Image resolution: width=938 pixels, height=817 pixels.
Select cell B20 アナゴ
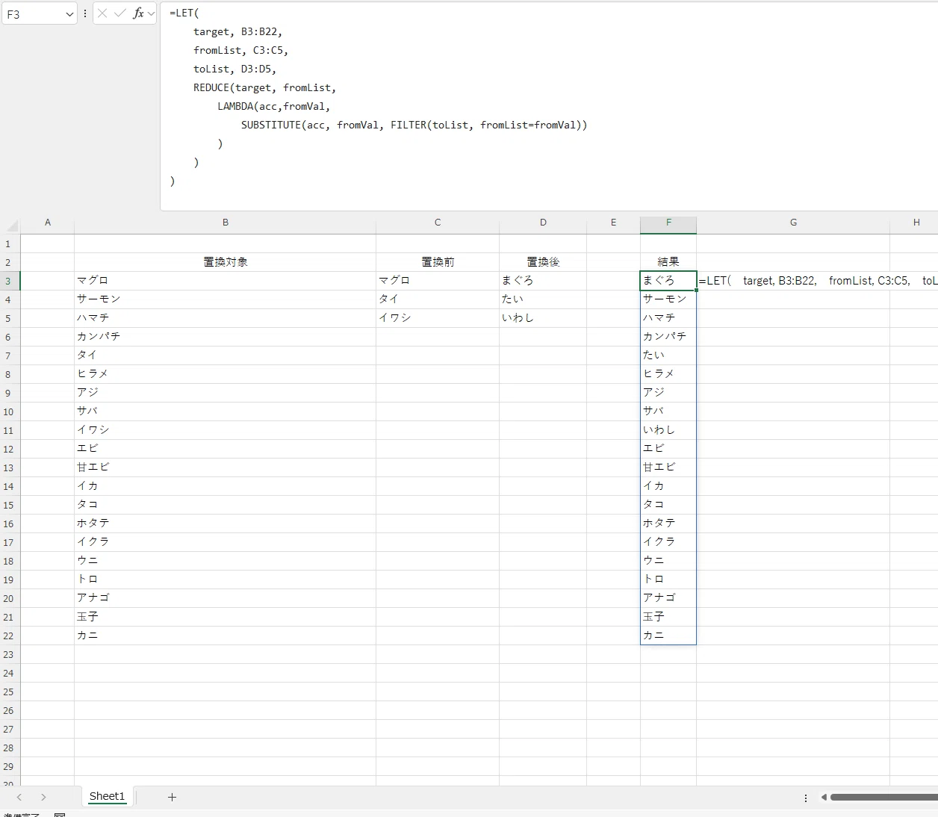[x=226, y=598]
